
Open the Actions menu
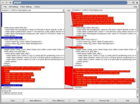point(37,7)
